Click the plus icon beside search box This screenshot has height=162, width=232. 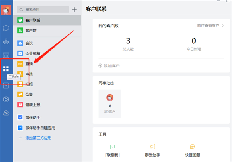pos(74,9)
